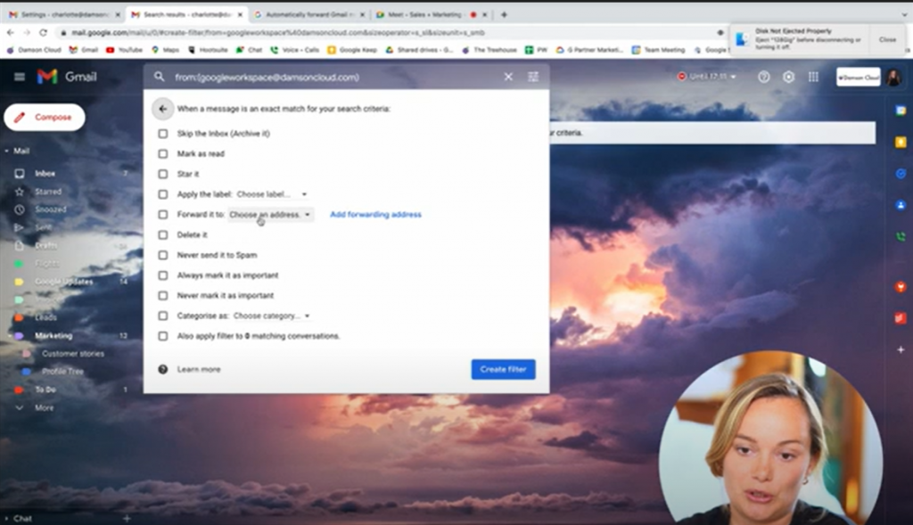Open Customer stories label
Screen dimensions: 913x525
(73, 353)
